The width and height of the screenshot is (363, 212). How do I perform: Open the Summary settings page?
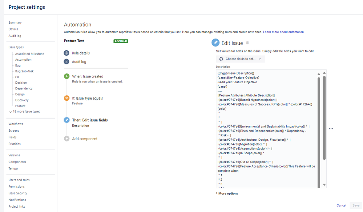pos(15,23)
